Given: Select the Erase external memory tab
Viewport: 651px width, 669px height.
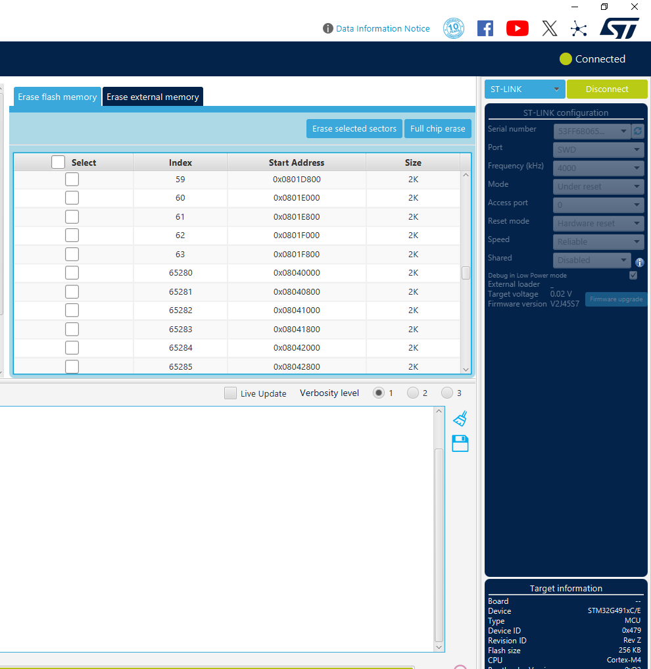Looking at the screenshot, I should 153,97.
